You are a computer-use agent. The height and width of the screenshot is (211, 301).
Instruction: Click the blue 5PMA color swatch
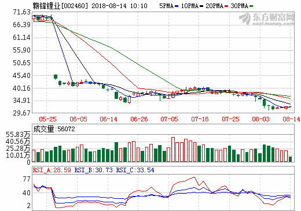(177, 6)
